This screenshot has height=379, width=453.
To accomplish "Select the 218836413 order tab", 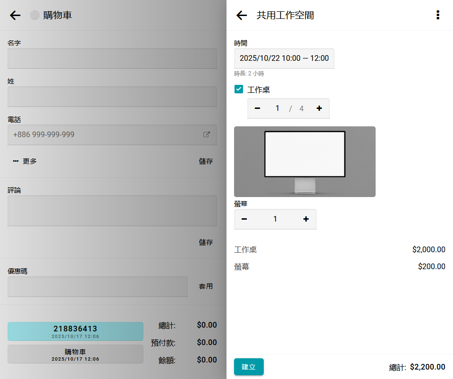I will 75,331.
